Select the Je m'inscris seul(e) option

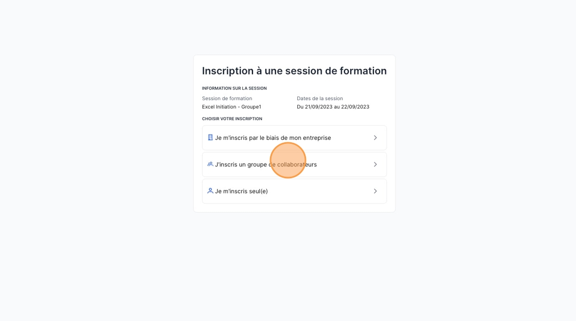(x=294, y=191)
